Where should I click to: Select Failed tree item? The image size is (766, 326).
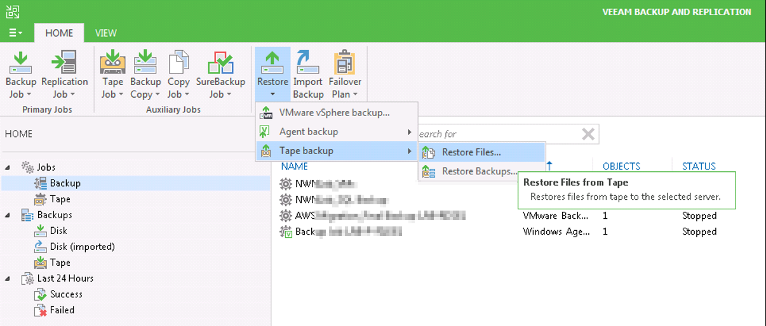pyautogui.click(x=62, y=310)
